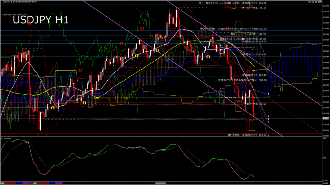Select the current price tag 158.294
Viewport: 330px width, 185px height.
(325, 118)
